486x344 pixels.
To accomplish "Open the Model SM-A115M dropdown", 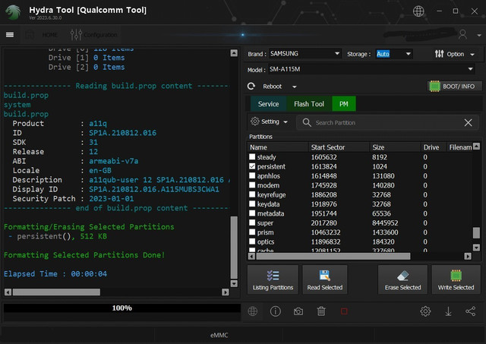I will [371, 69].
